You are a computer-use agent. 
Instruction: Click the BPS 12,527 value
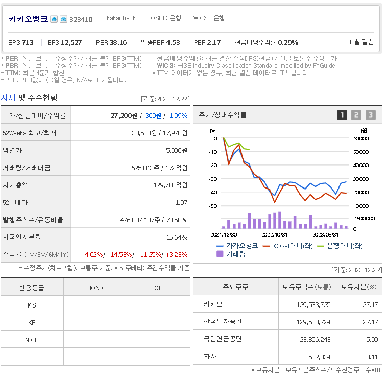(x=65, y=43)
